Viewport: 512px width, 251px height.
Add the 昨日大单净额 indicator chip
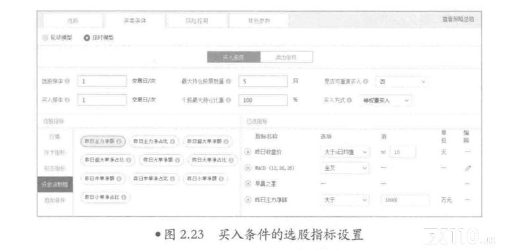(x=162, y=160)
